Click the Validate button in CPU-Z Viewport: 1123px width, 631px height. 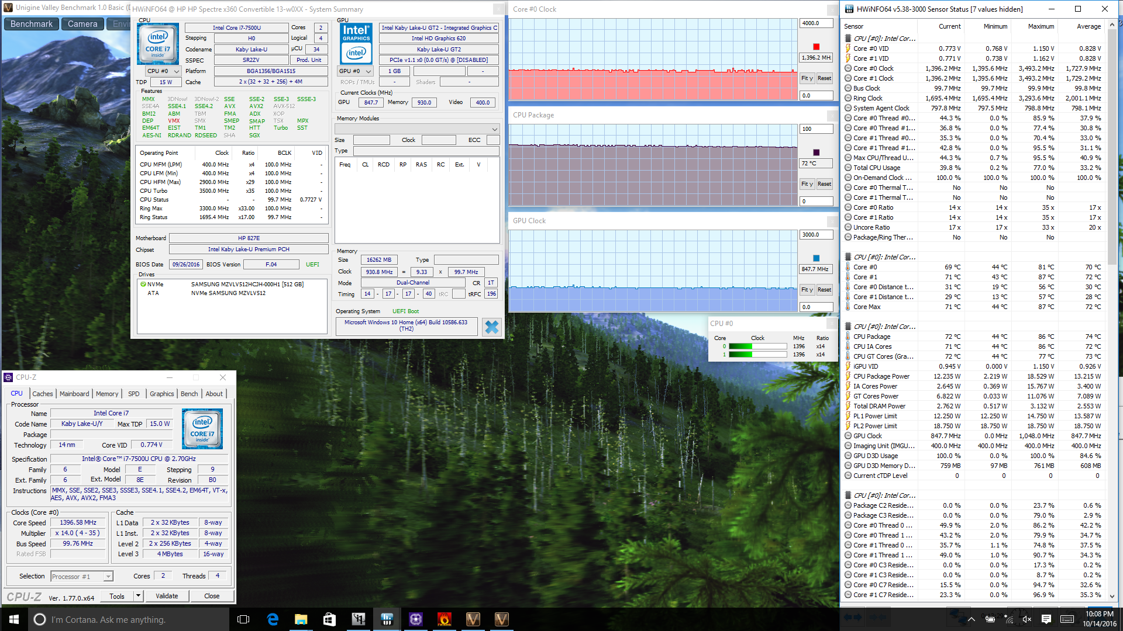[x=167, y=596]
